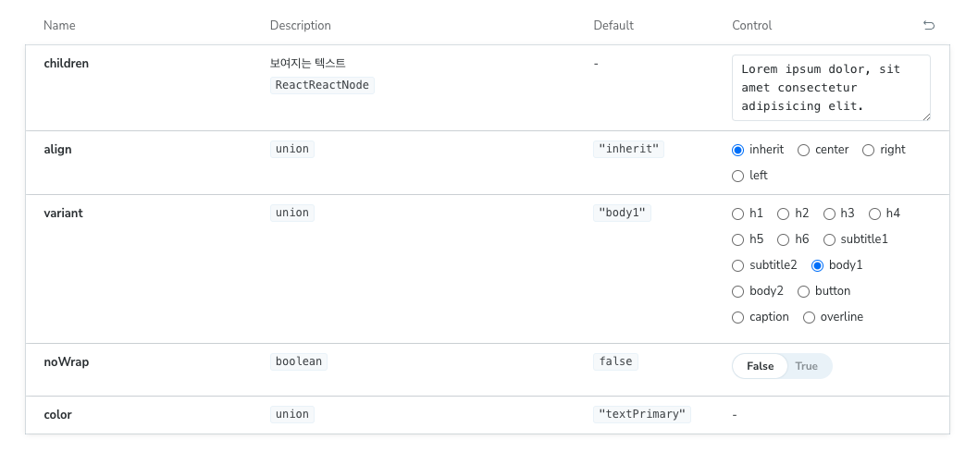
Task: Select caption variant option
Action: 737,317
